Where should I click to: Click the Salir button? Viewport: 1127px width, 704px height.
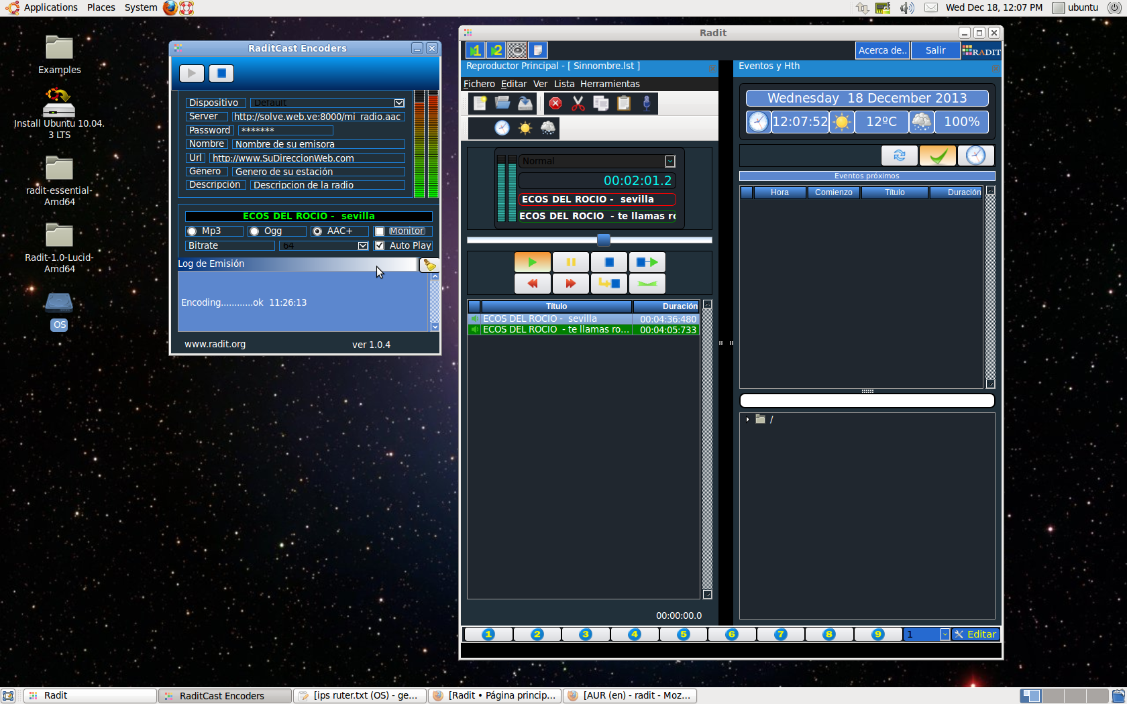pyautogui.click(x=936, y=50)
